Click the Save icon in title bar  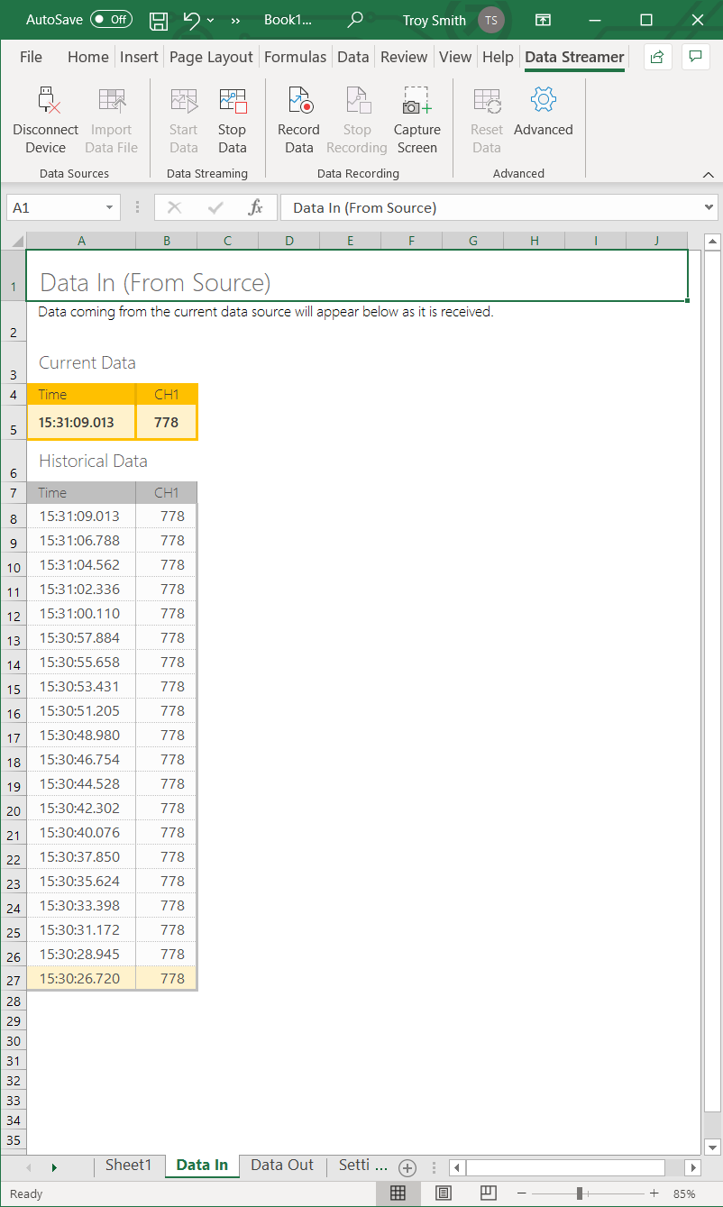(x=159, y=20)
